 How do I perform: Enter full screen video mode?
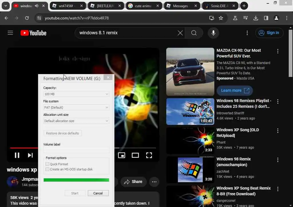pos(149,155)
